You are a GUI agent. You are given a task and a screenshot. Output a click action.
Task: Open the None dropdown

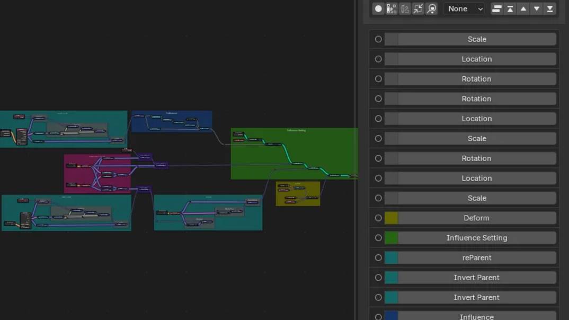pos(465,8)
